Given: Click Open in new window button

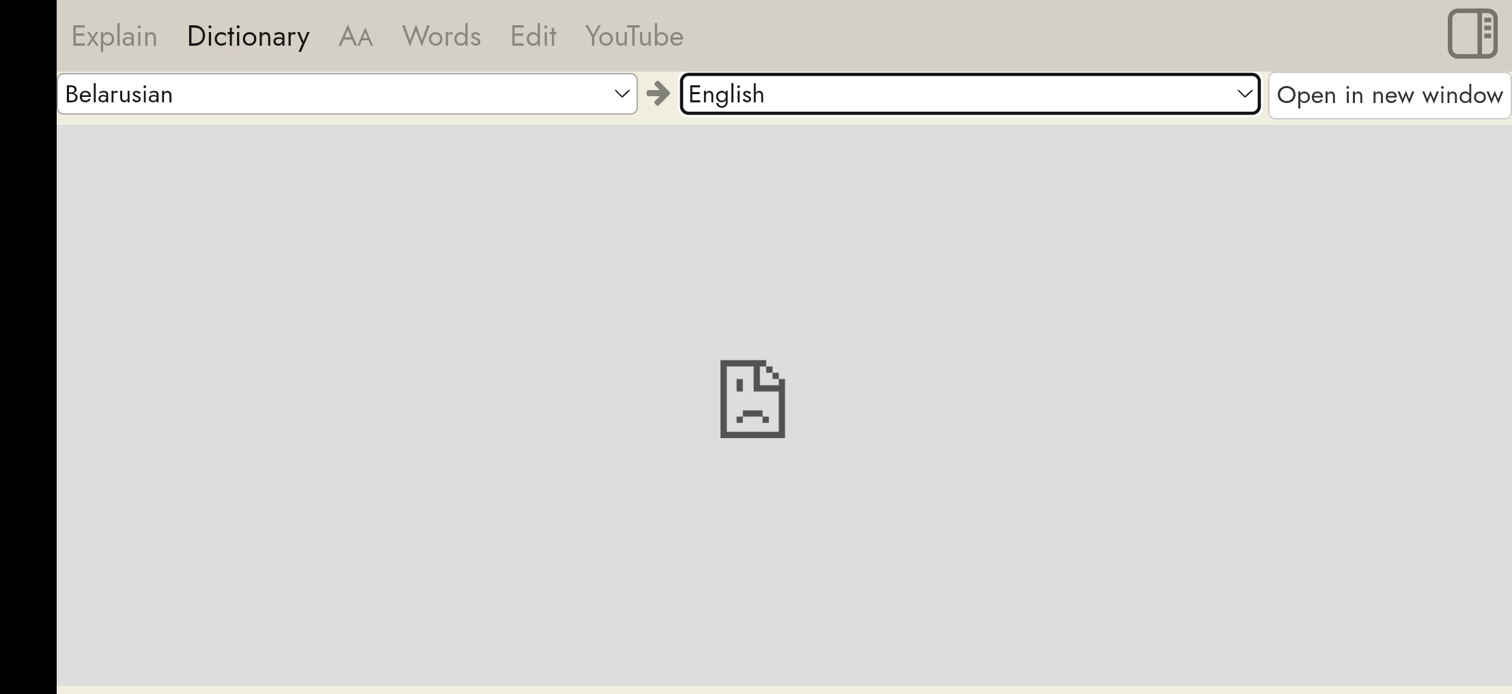Looking at the screenshot, I should 1390,96.
